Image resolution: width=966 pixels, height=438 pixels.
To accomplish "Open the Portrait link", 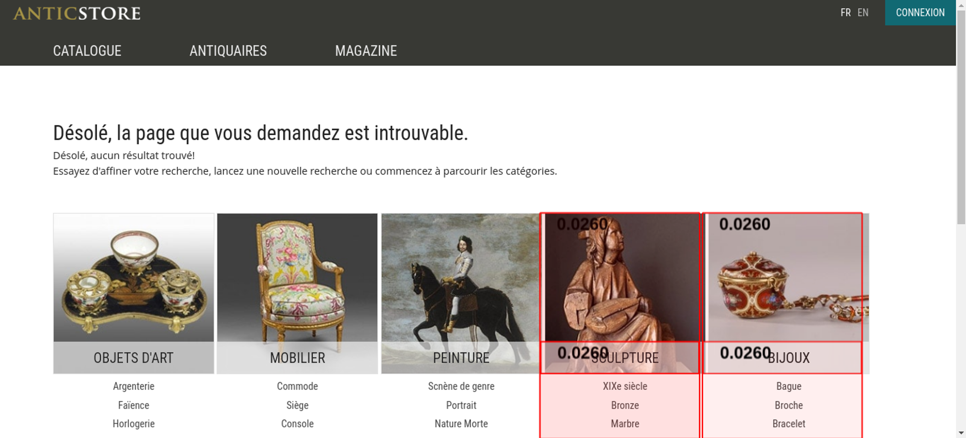I will pos(461,405).
